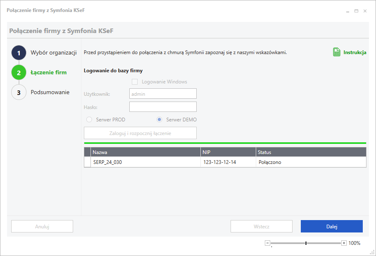Click the zoom slider handle
The image size is (376, 256).
306,243
